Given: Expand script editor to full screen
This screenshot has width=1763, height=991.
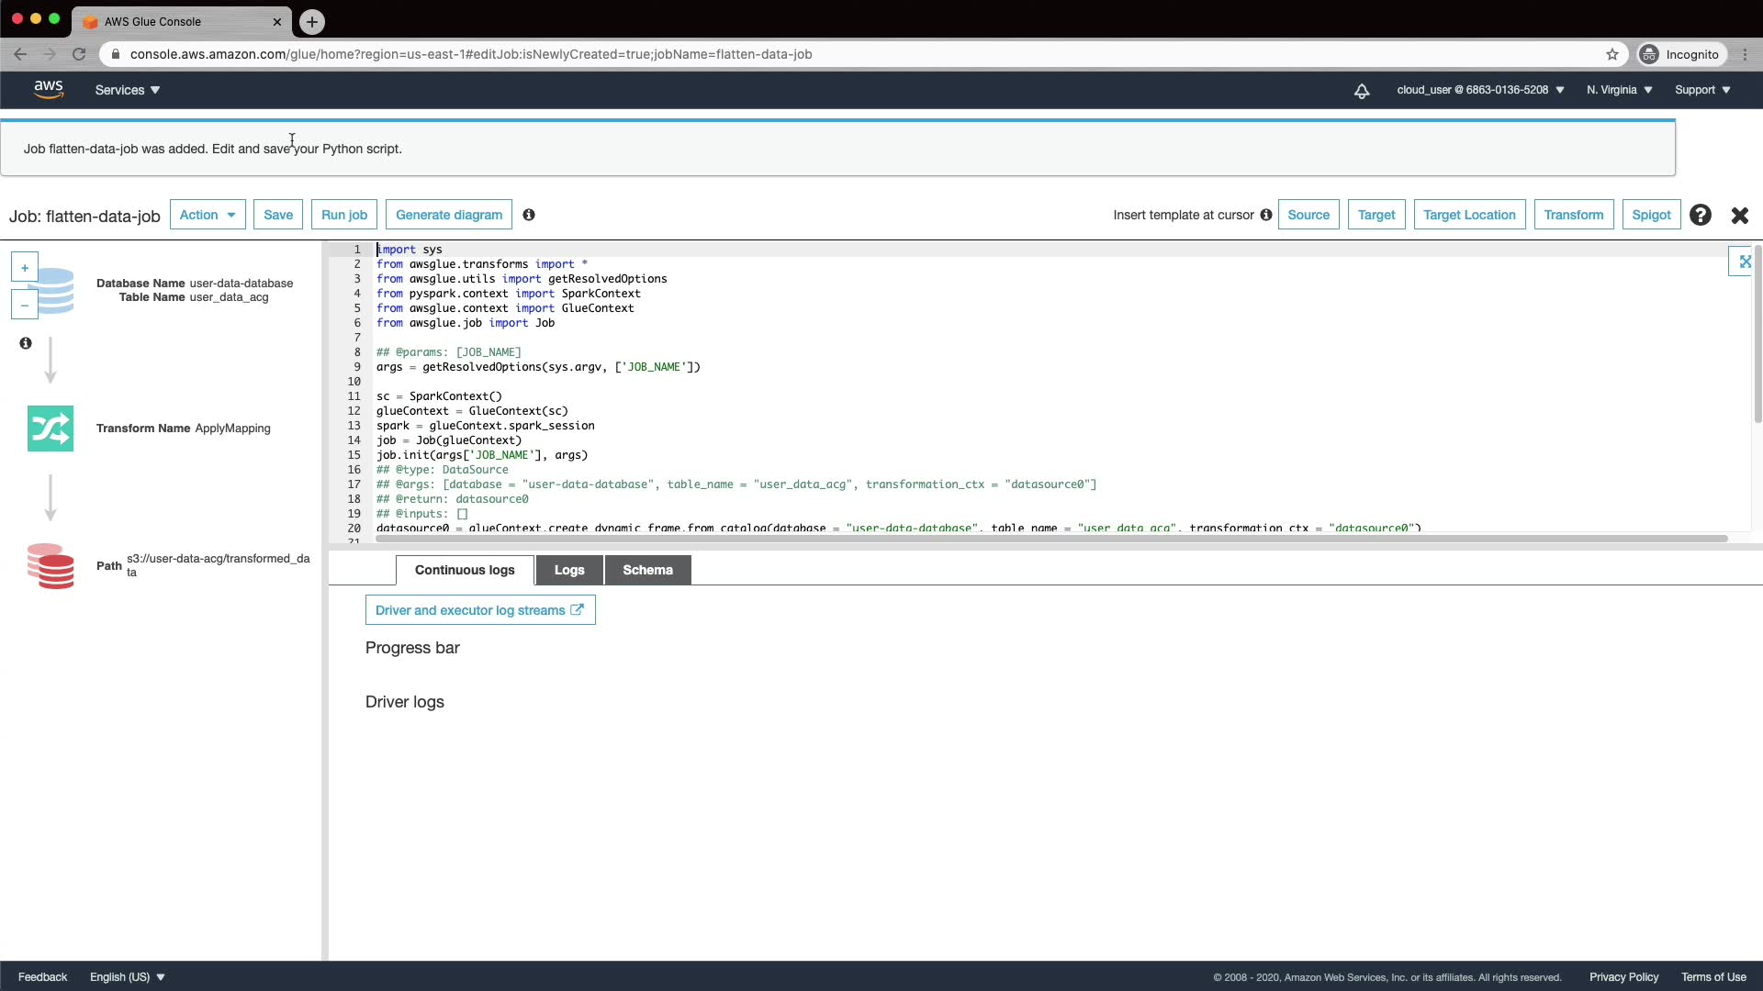Looking at the screenshot, I should 1745,262.
